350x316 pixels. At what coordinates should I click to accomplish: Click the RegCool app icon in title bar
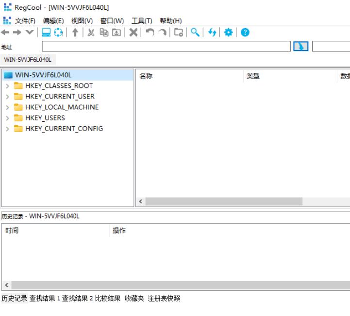click(x=7, y=7)
